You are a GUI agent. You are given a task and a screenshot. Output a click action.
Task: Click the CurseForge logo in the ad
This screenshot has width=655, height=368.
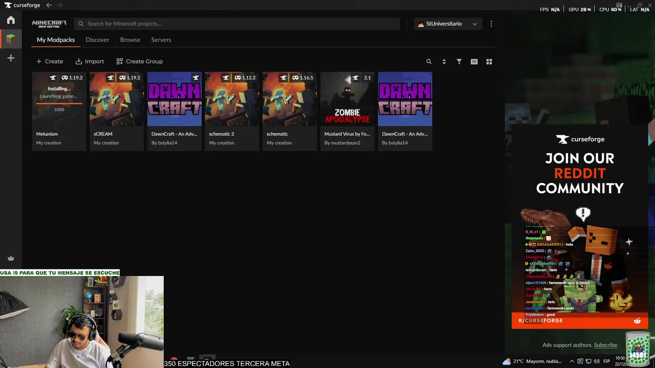[580, 139]
